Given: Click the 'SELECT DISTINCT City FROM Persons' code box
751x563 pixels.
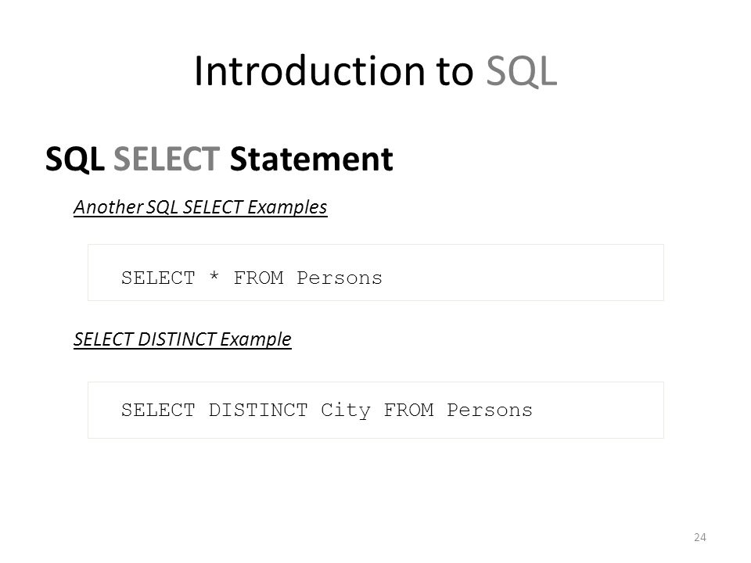Looking at the screenshot, I should click(375, 410).
